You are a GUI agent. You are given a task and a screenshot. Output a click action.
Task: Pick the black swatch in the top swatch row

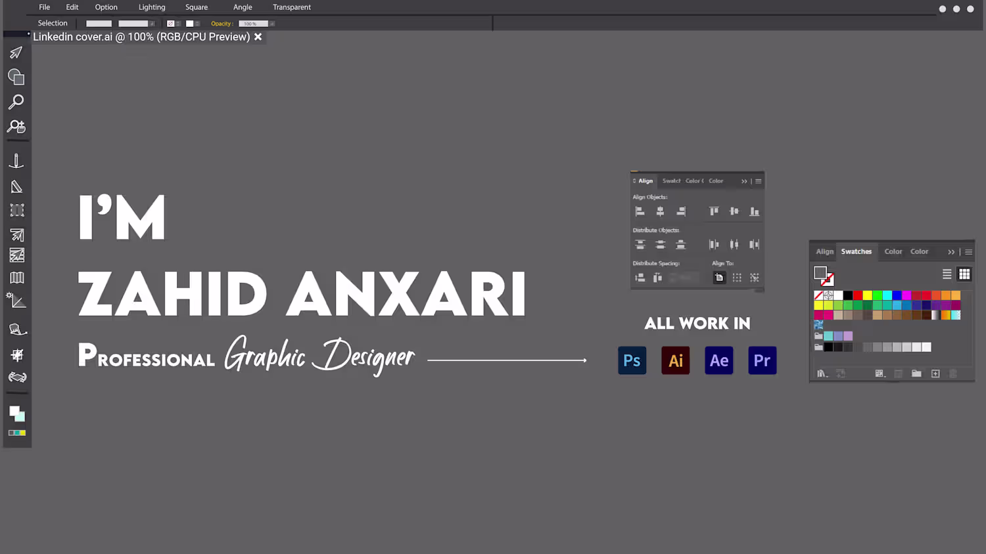pyautogui.click(x=848, y=295)
